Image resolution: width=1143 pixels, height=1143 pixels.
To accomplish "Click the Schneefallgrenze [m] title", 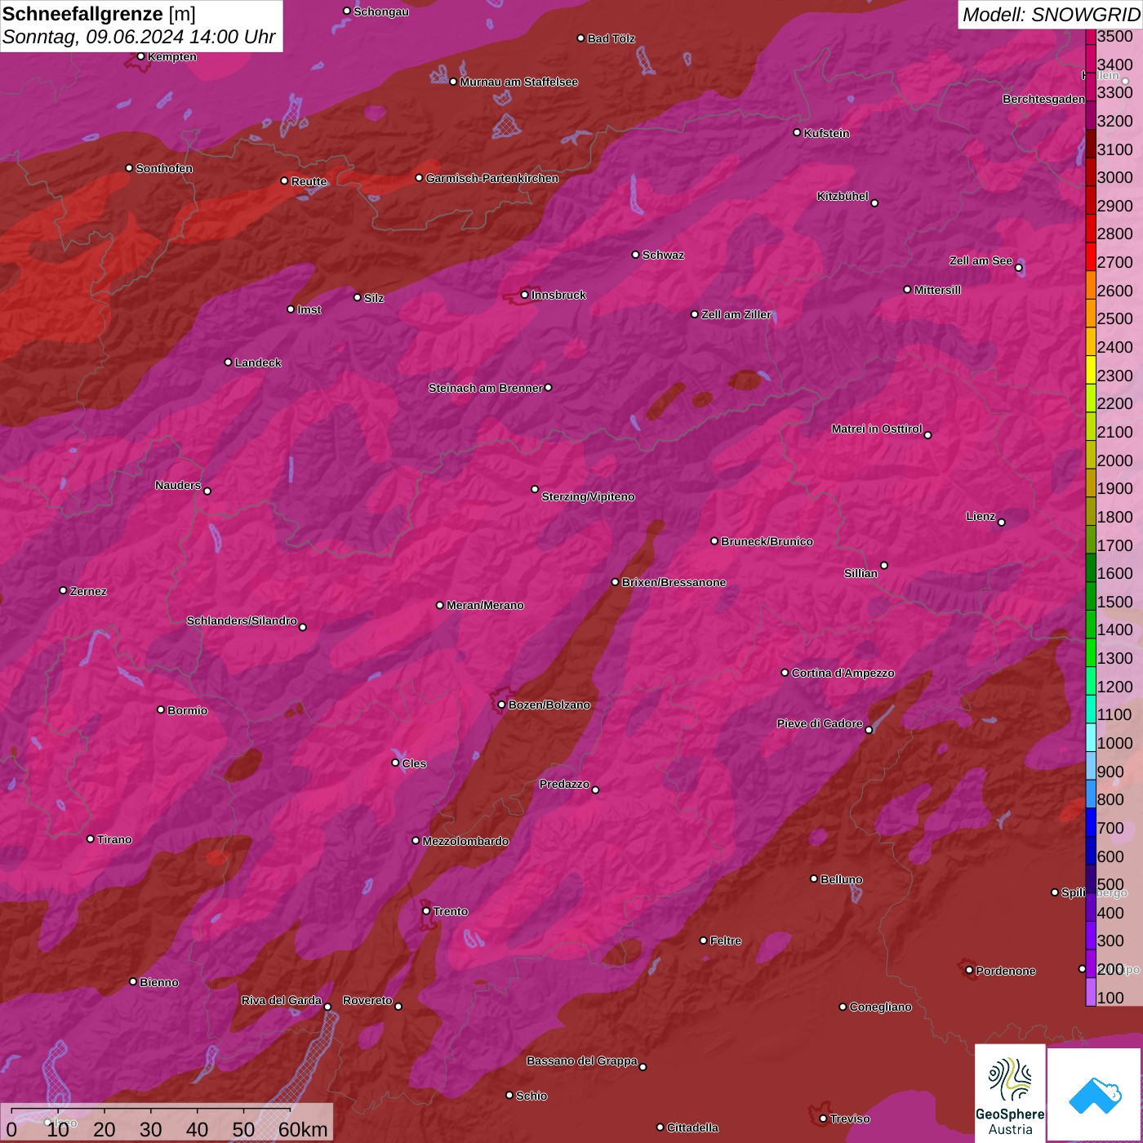I will 99,15.
